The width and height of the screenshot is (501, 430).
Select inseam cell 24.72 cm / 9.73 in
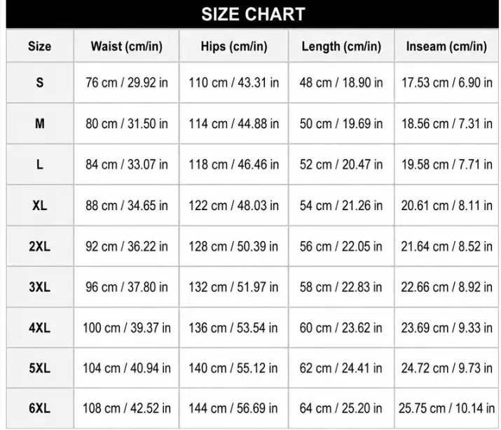point(446,368)
